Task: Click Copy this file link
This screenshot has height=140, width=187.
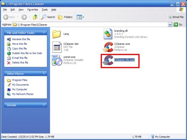Action: 19,49
